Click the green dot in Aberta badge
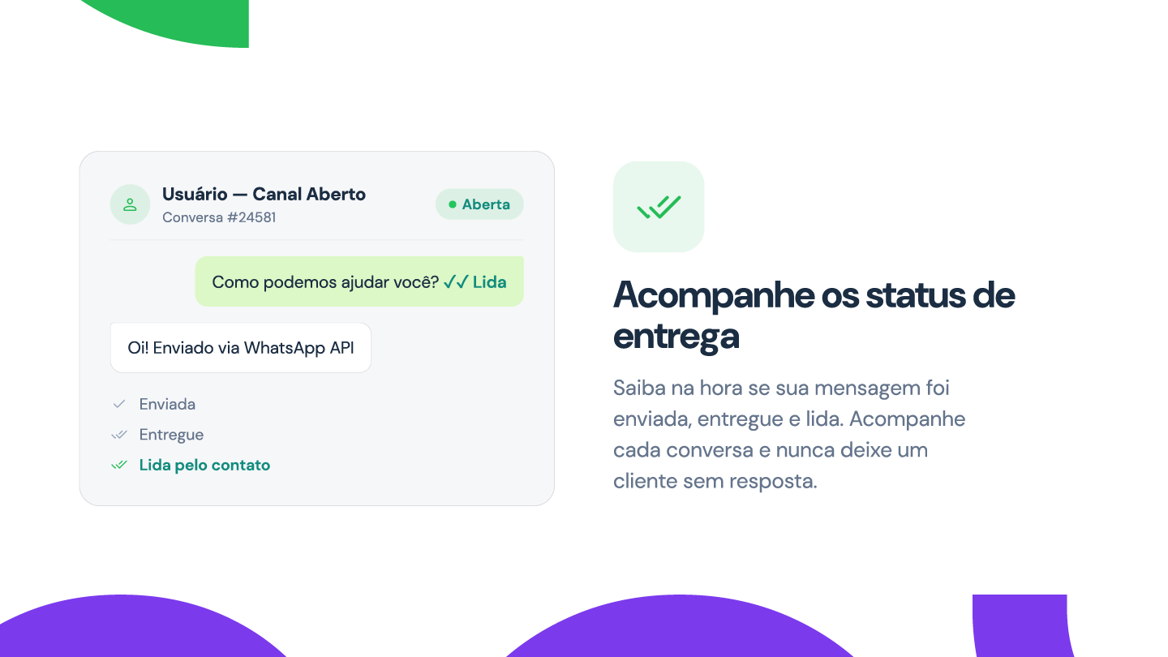1168x657 pixels. coord(453,204)
